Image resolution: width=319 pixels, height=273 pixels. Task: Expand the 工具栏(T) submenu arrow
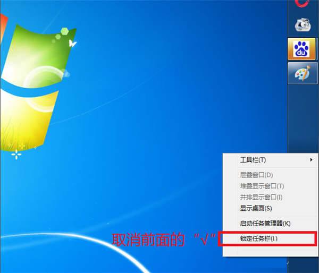(x=310, y=160)
